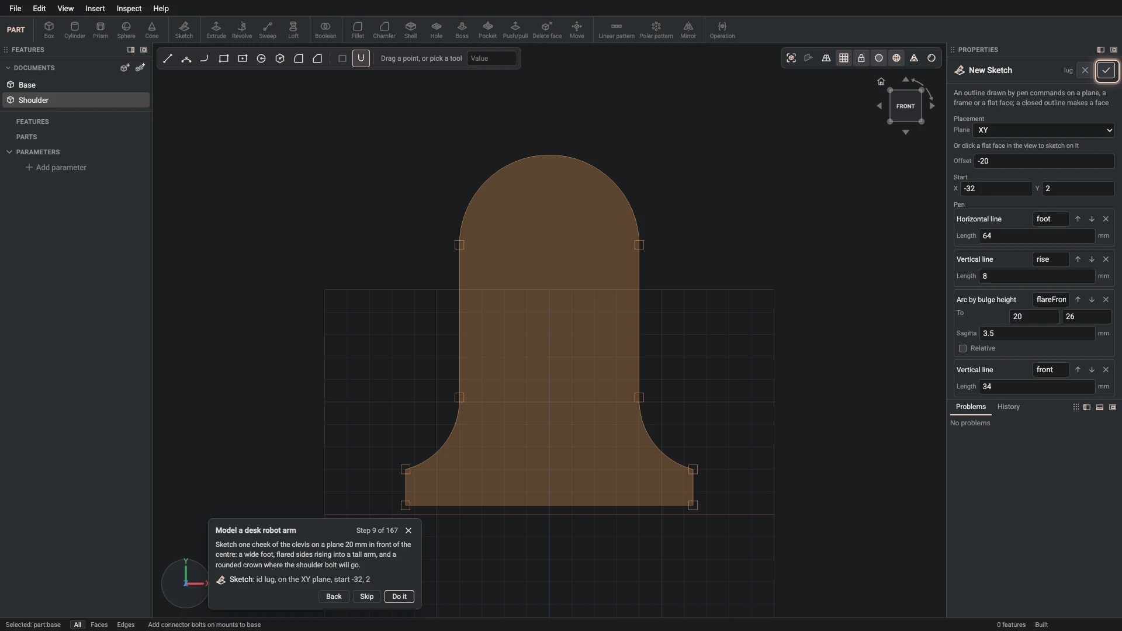Click Add parameter

click(56, 168)
